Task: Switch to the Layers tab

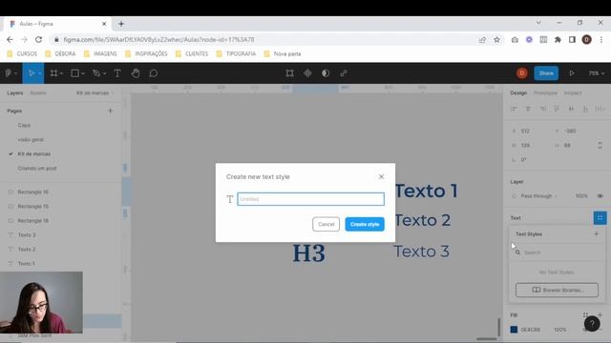Action: pos(15,93)
